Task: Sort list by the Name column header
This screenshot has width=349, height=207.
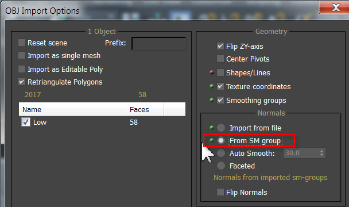Action: click(x=72, y=109)
